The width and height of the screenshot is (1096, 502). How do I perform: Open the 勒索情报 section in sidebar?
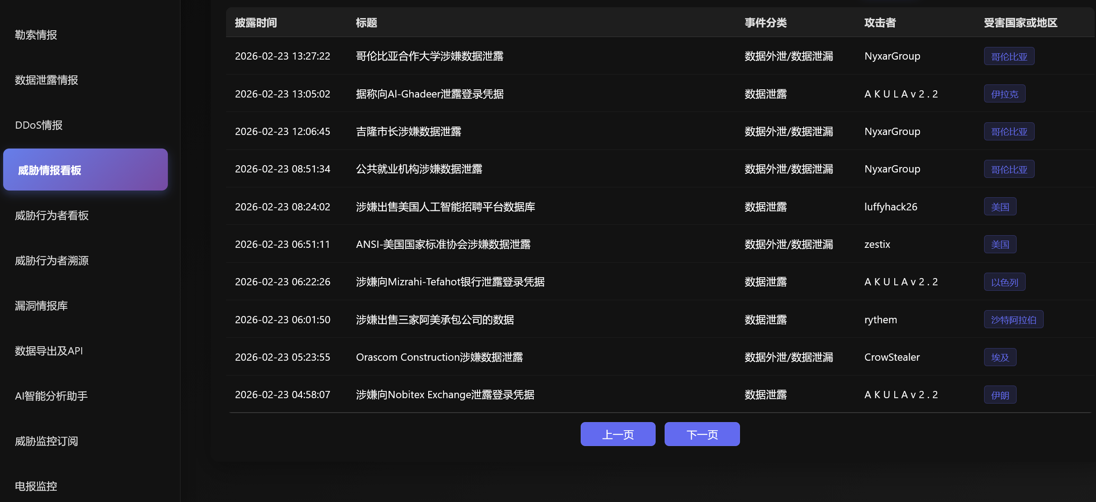point(35,35)
